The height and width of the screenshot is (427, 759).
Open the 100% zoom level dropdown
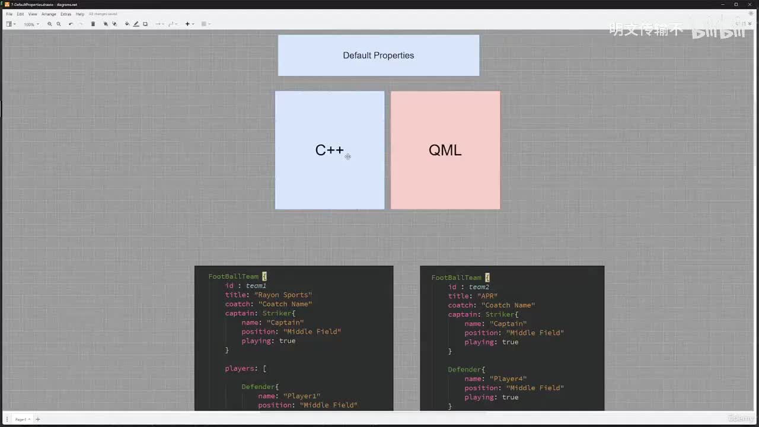tap(31, 24)
